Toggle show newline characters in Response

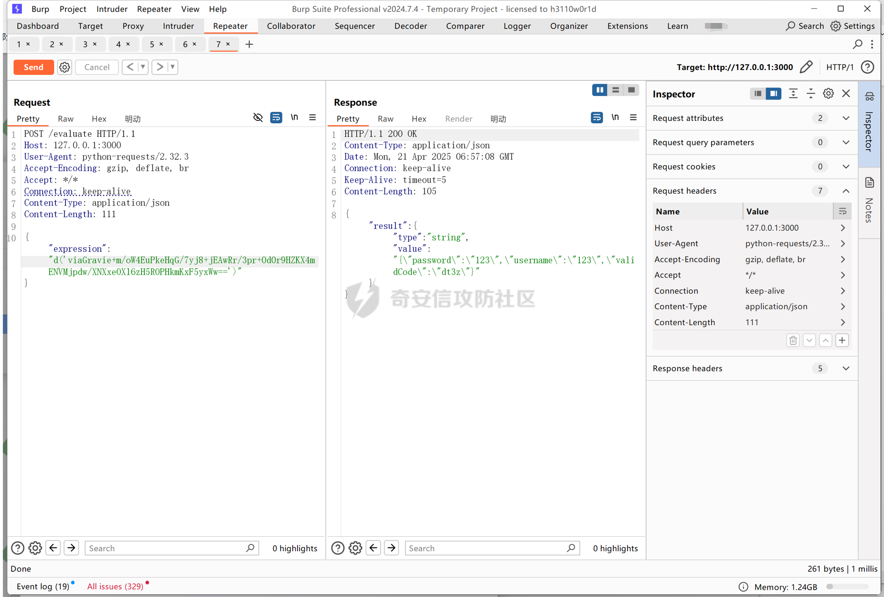click(x=615, y=118)
